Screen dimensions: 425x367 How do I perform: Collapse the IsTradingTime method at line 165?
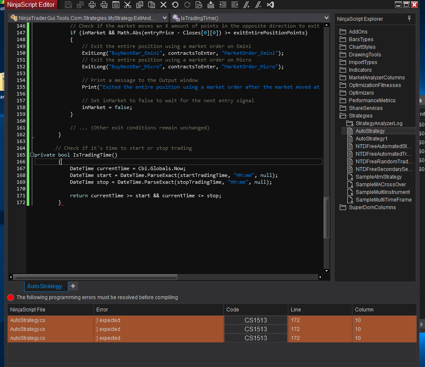pyautogui.click(x=32, y=155)
